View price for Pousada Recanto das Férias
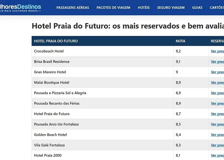The width and height of the screenshot is (224, 160). pos(217,103)
